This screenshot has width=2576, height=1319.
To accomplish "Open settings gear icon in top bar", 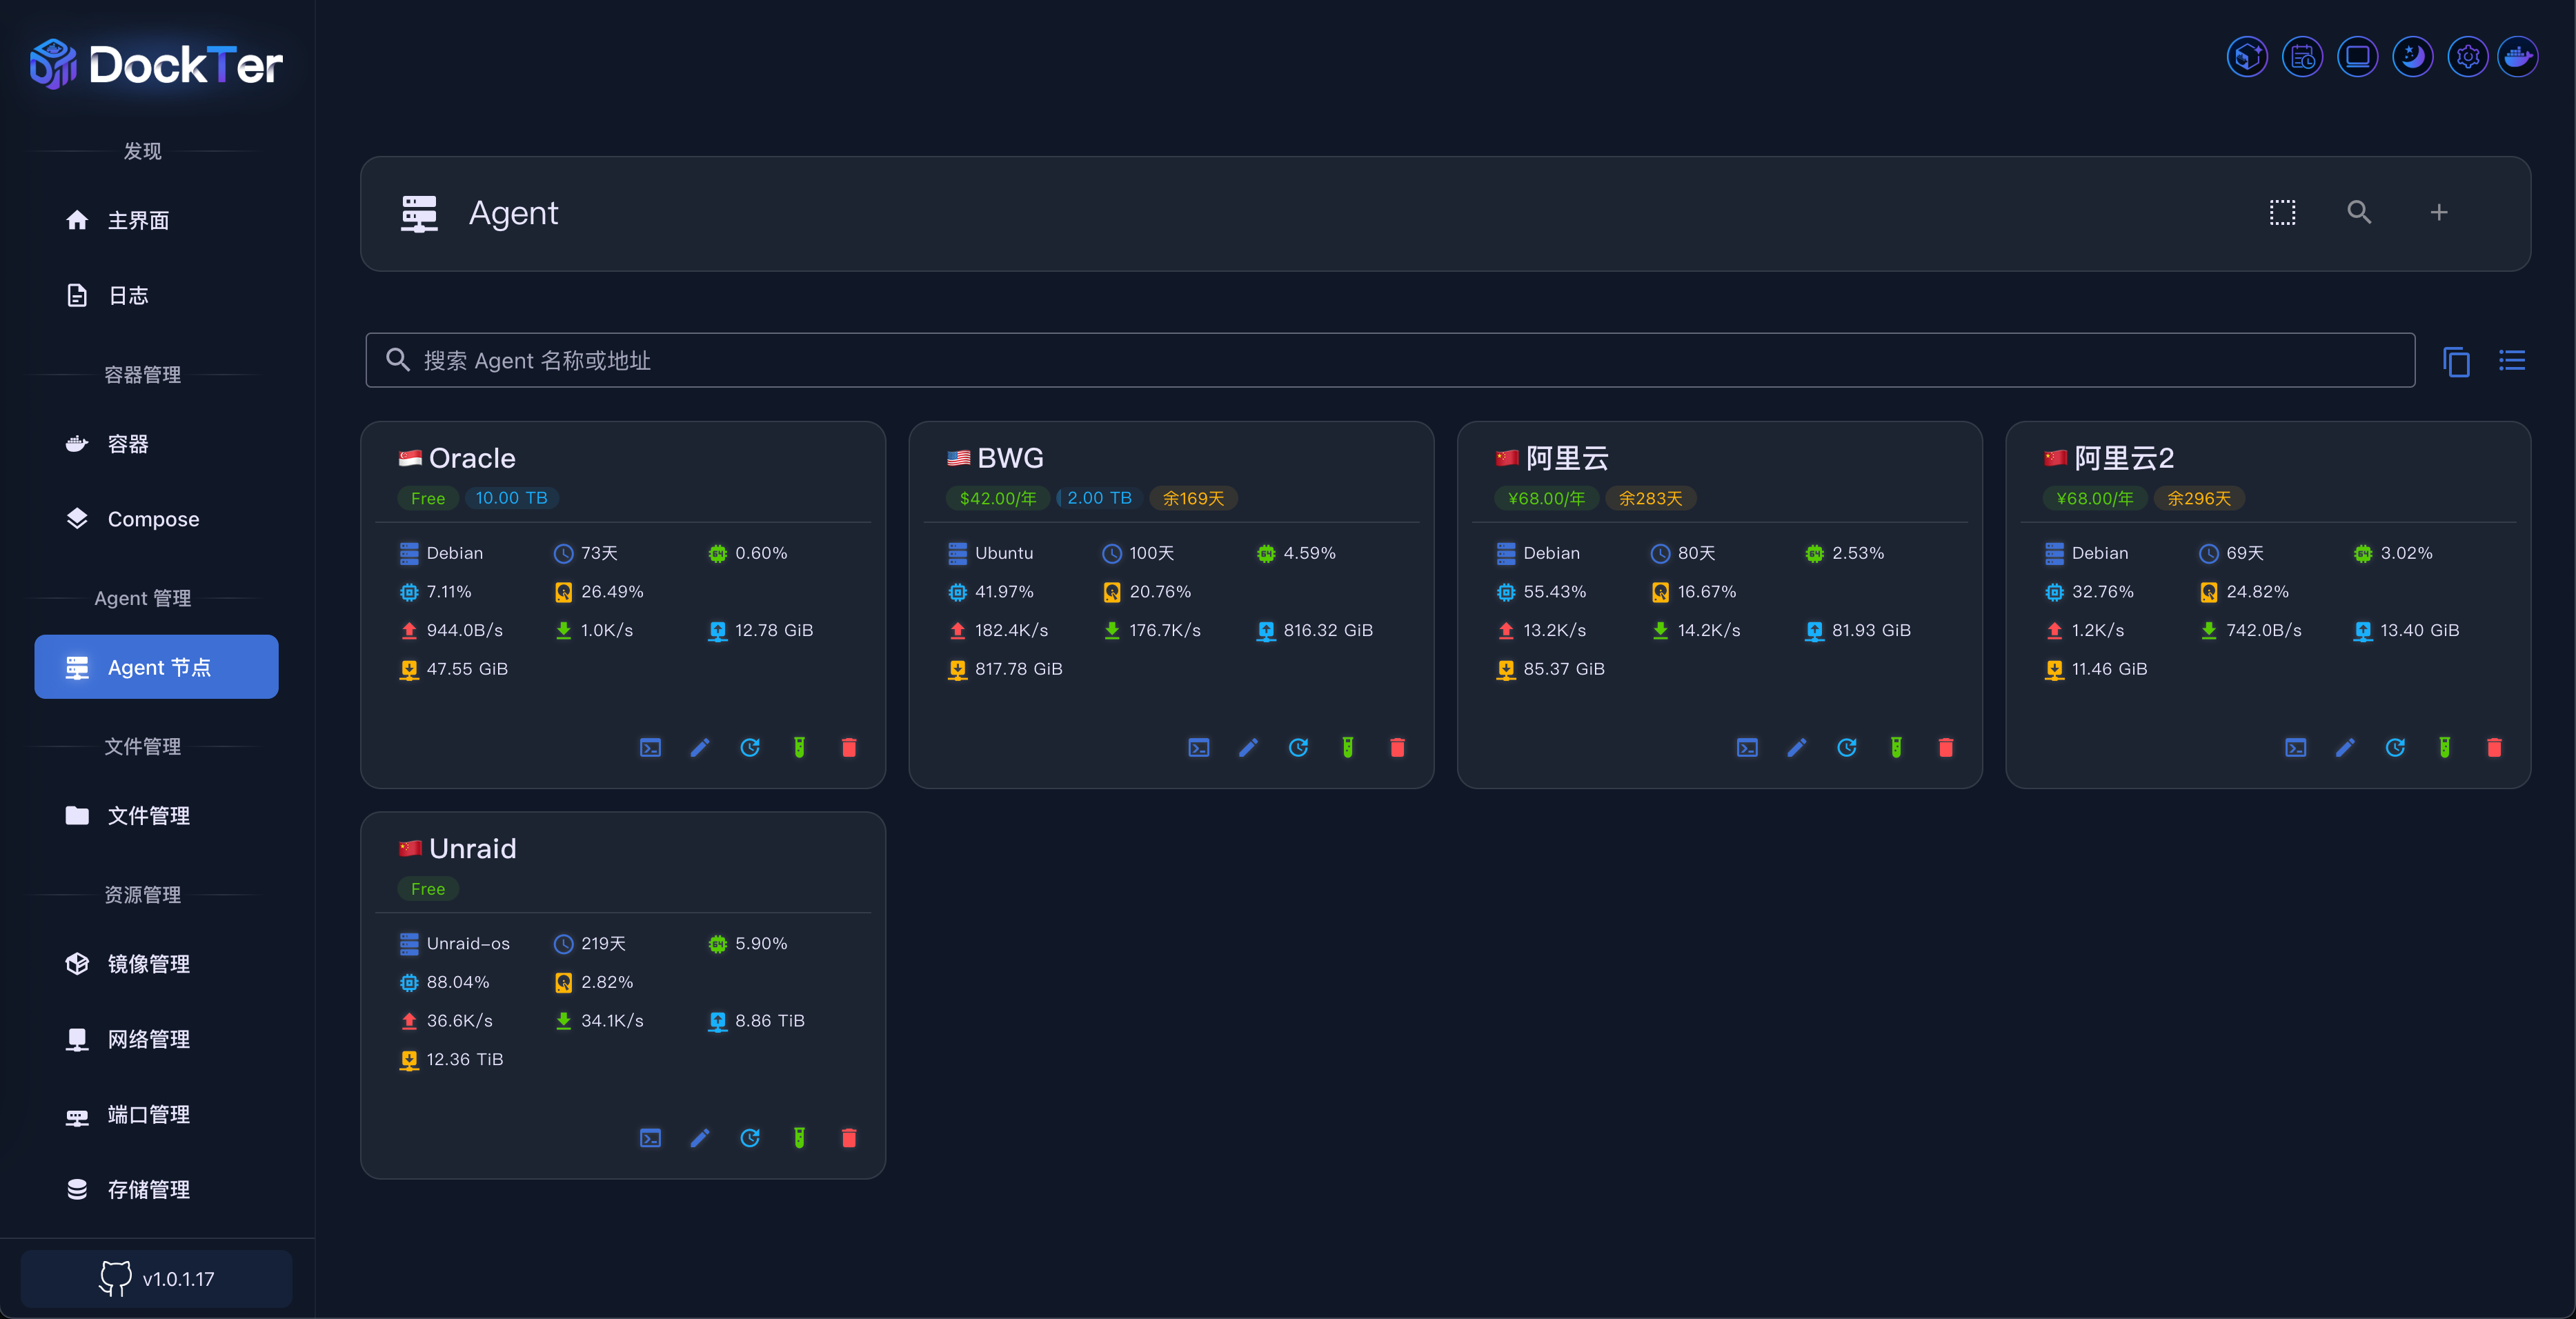I will coord(2467,57).
